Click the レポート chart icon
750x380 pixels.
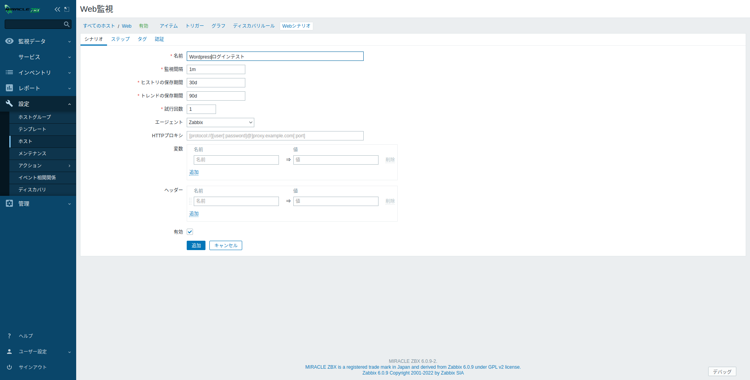point(9,88)
